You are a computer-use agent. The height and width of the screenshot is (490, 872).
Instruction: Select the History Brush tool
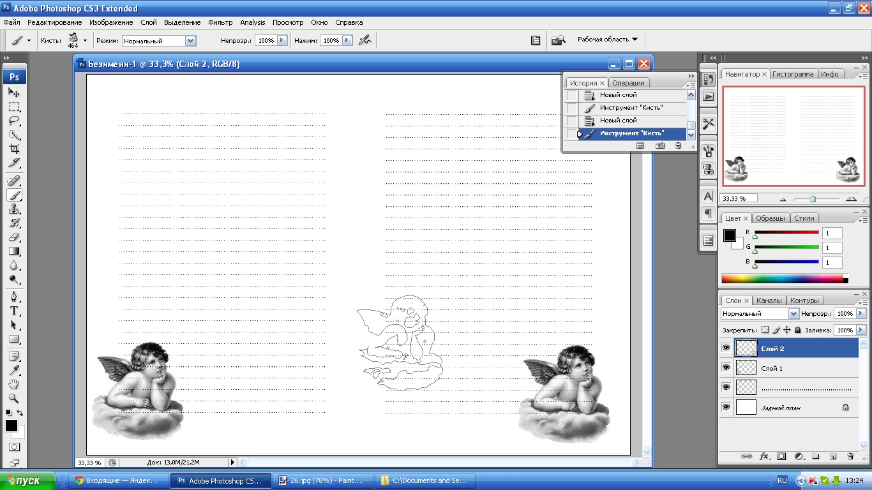tap(14, 223)
